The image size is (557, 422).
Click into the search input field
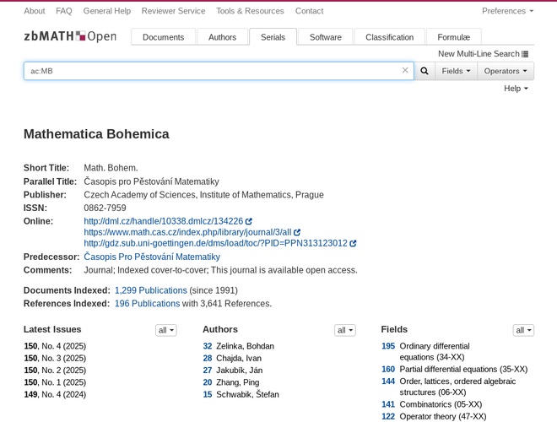211,71
